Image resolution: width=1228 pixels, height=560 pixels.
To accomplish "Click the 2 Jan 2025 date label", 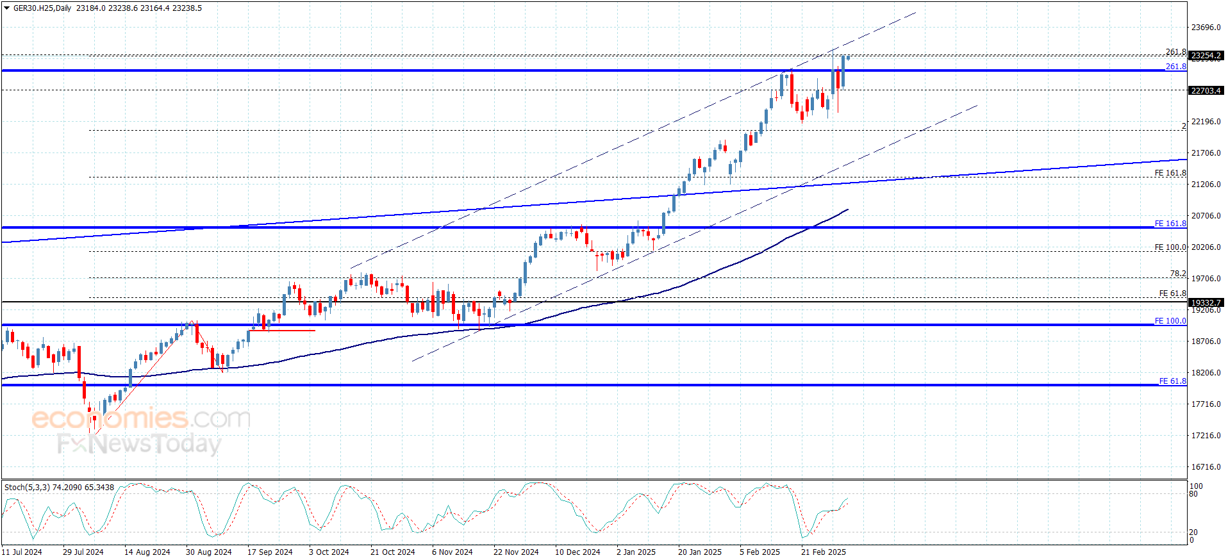I will tap(636, 552).
